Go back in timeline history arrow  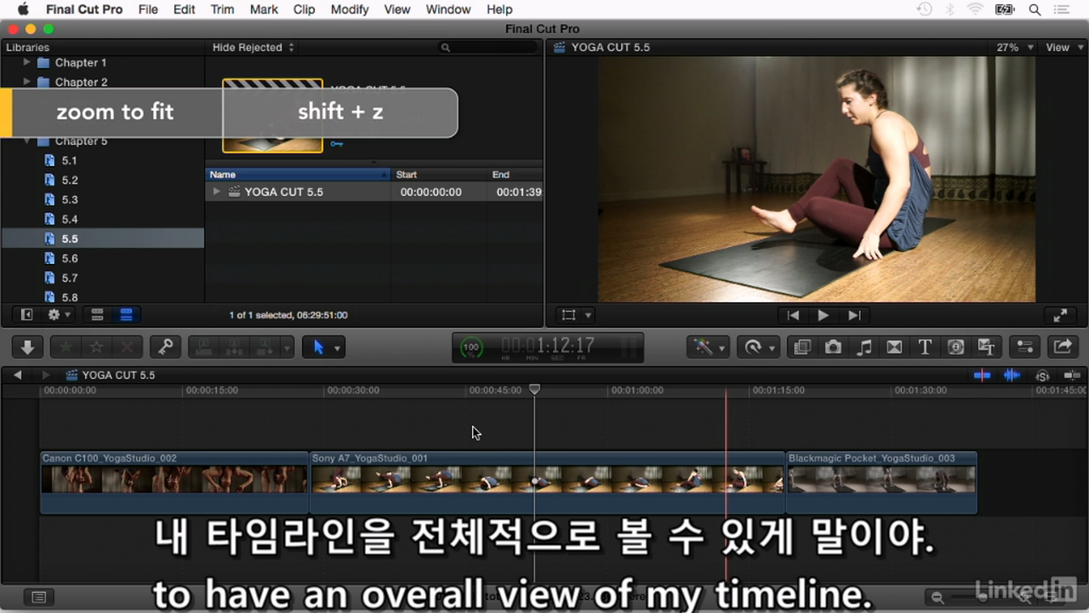point(16,375)
